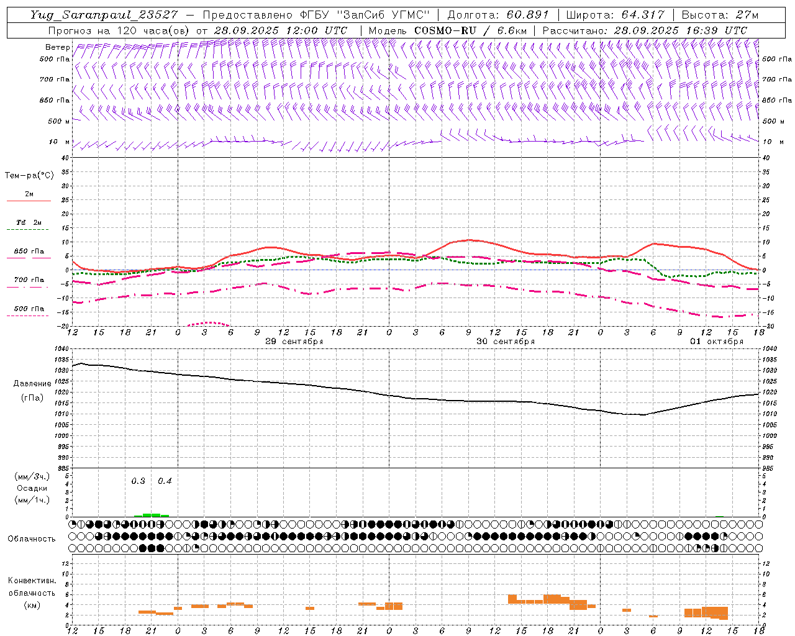Screen dimensions: 795x636
Task: Click the precipitation value 0.4
Action: (164, 481)
